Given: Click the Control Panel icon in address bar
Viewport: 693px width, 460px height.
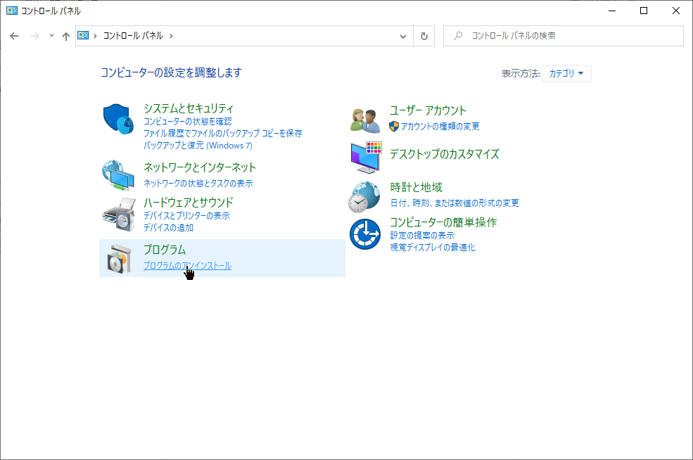Looking at the screenshot, I should point(83,35).
